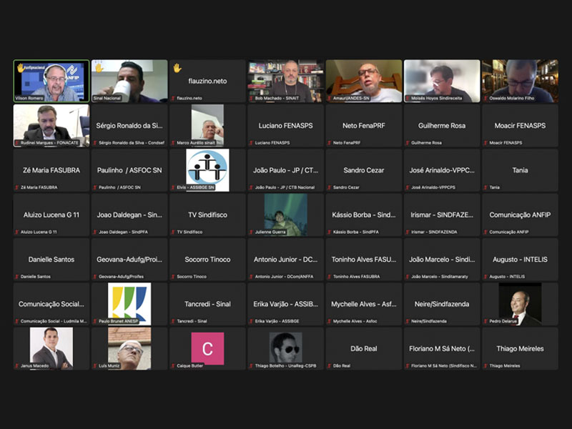Screen dimensions: 572x429
Task: Click muted mic icon on Tania's tile
Action: tap(485, 187)
